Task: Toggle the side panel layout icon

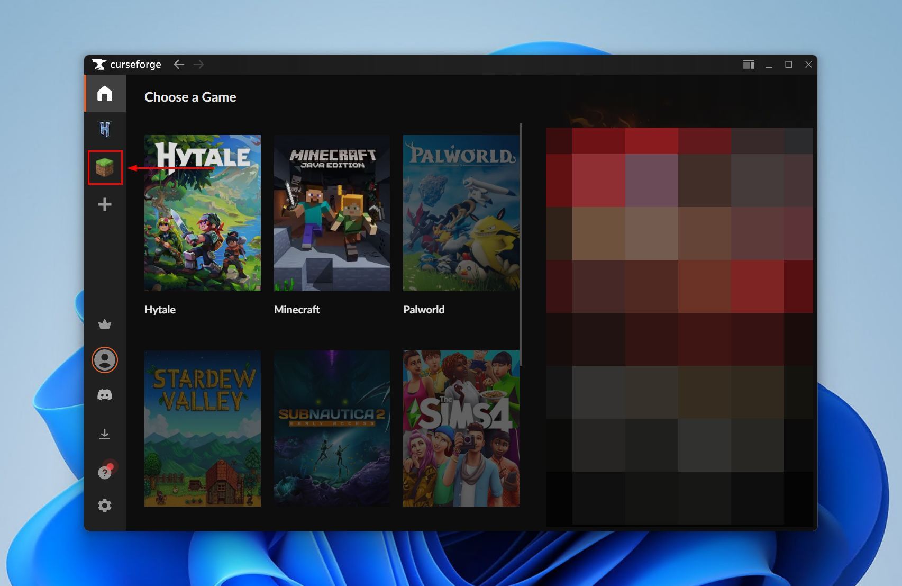Action: click(x=749, y=65)
